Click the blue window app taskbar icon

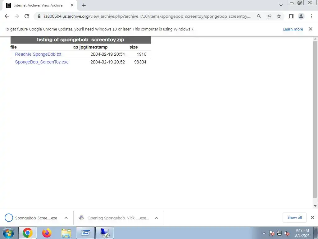coord(85,233)
